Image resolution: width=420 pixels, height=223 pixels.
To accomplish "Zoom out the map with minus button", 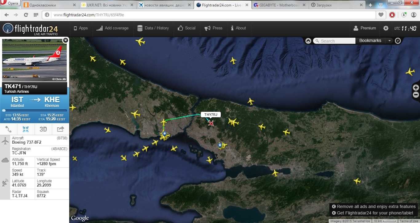I will click(x=416, y=95).
